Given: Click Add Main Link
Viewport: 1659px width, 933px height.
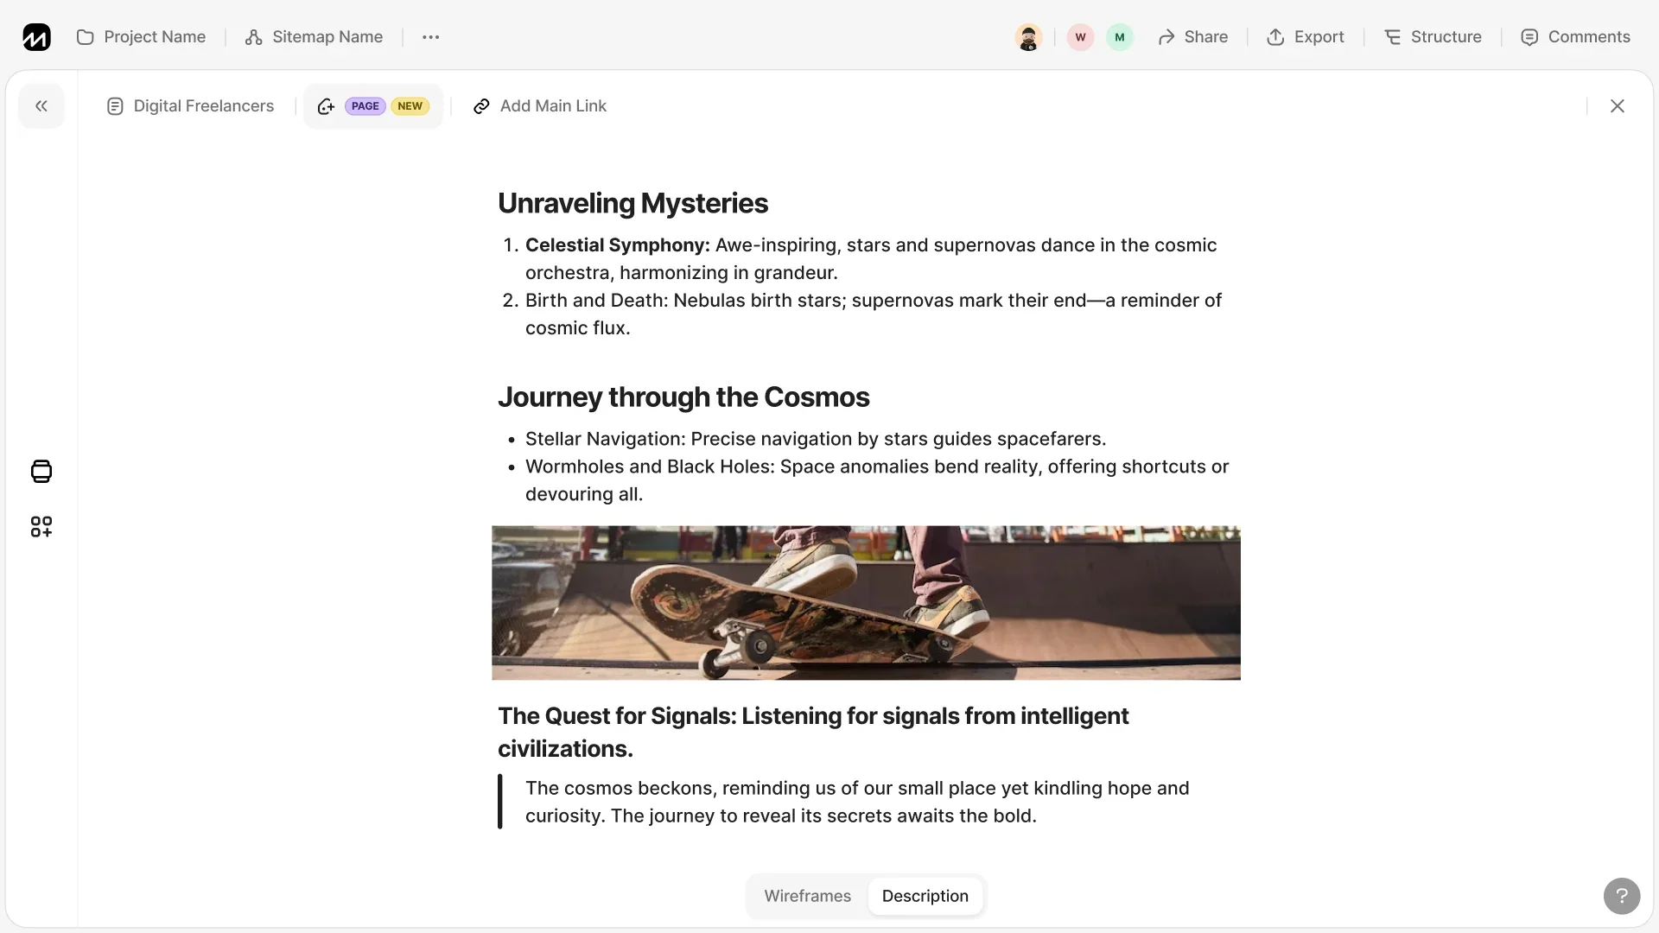Looking at the screenshot, I should point(540,106).
